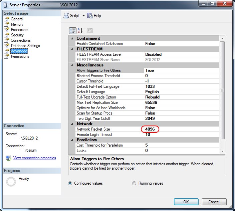Viewport: 235px width, 211px height.
Task: Click Two Digit Year Cutoff value 2049
Action: click(x=150, y=119)
